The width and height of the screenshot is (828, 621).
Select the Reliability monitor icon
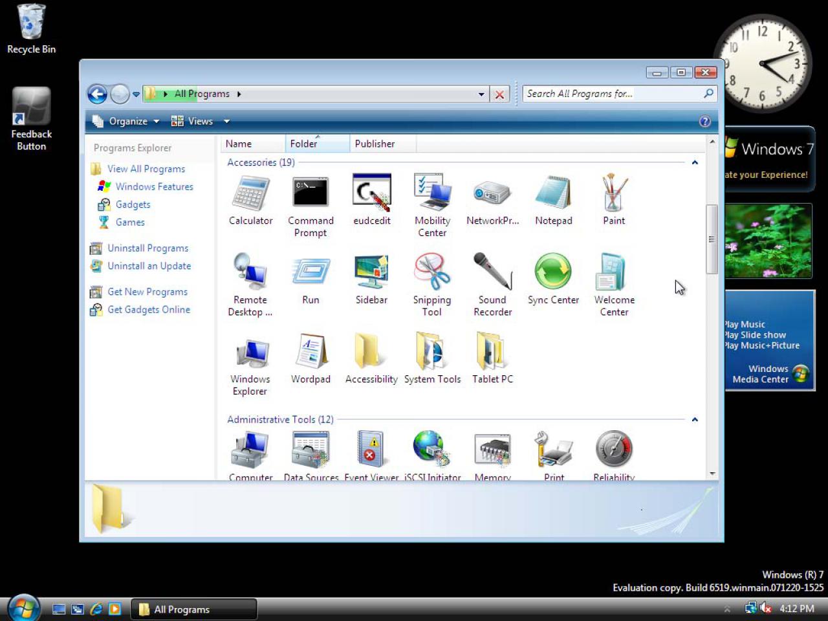point(613,448)
